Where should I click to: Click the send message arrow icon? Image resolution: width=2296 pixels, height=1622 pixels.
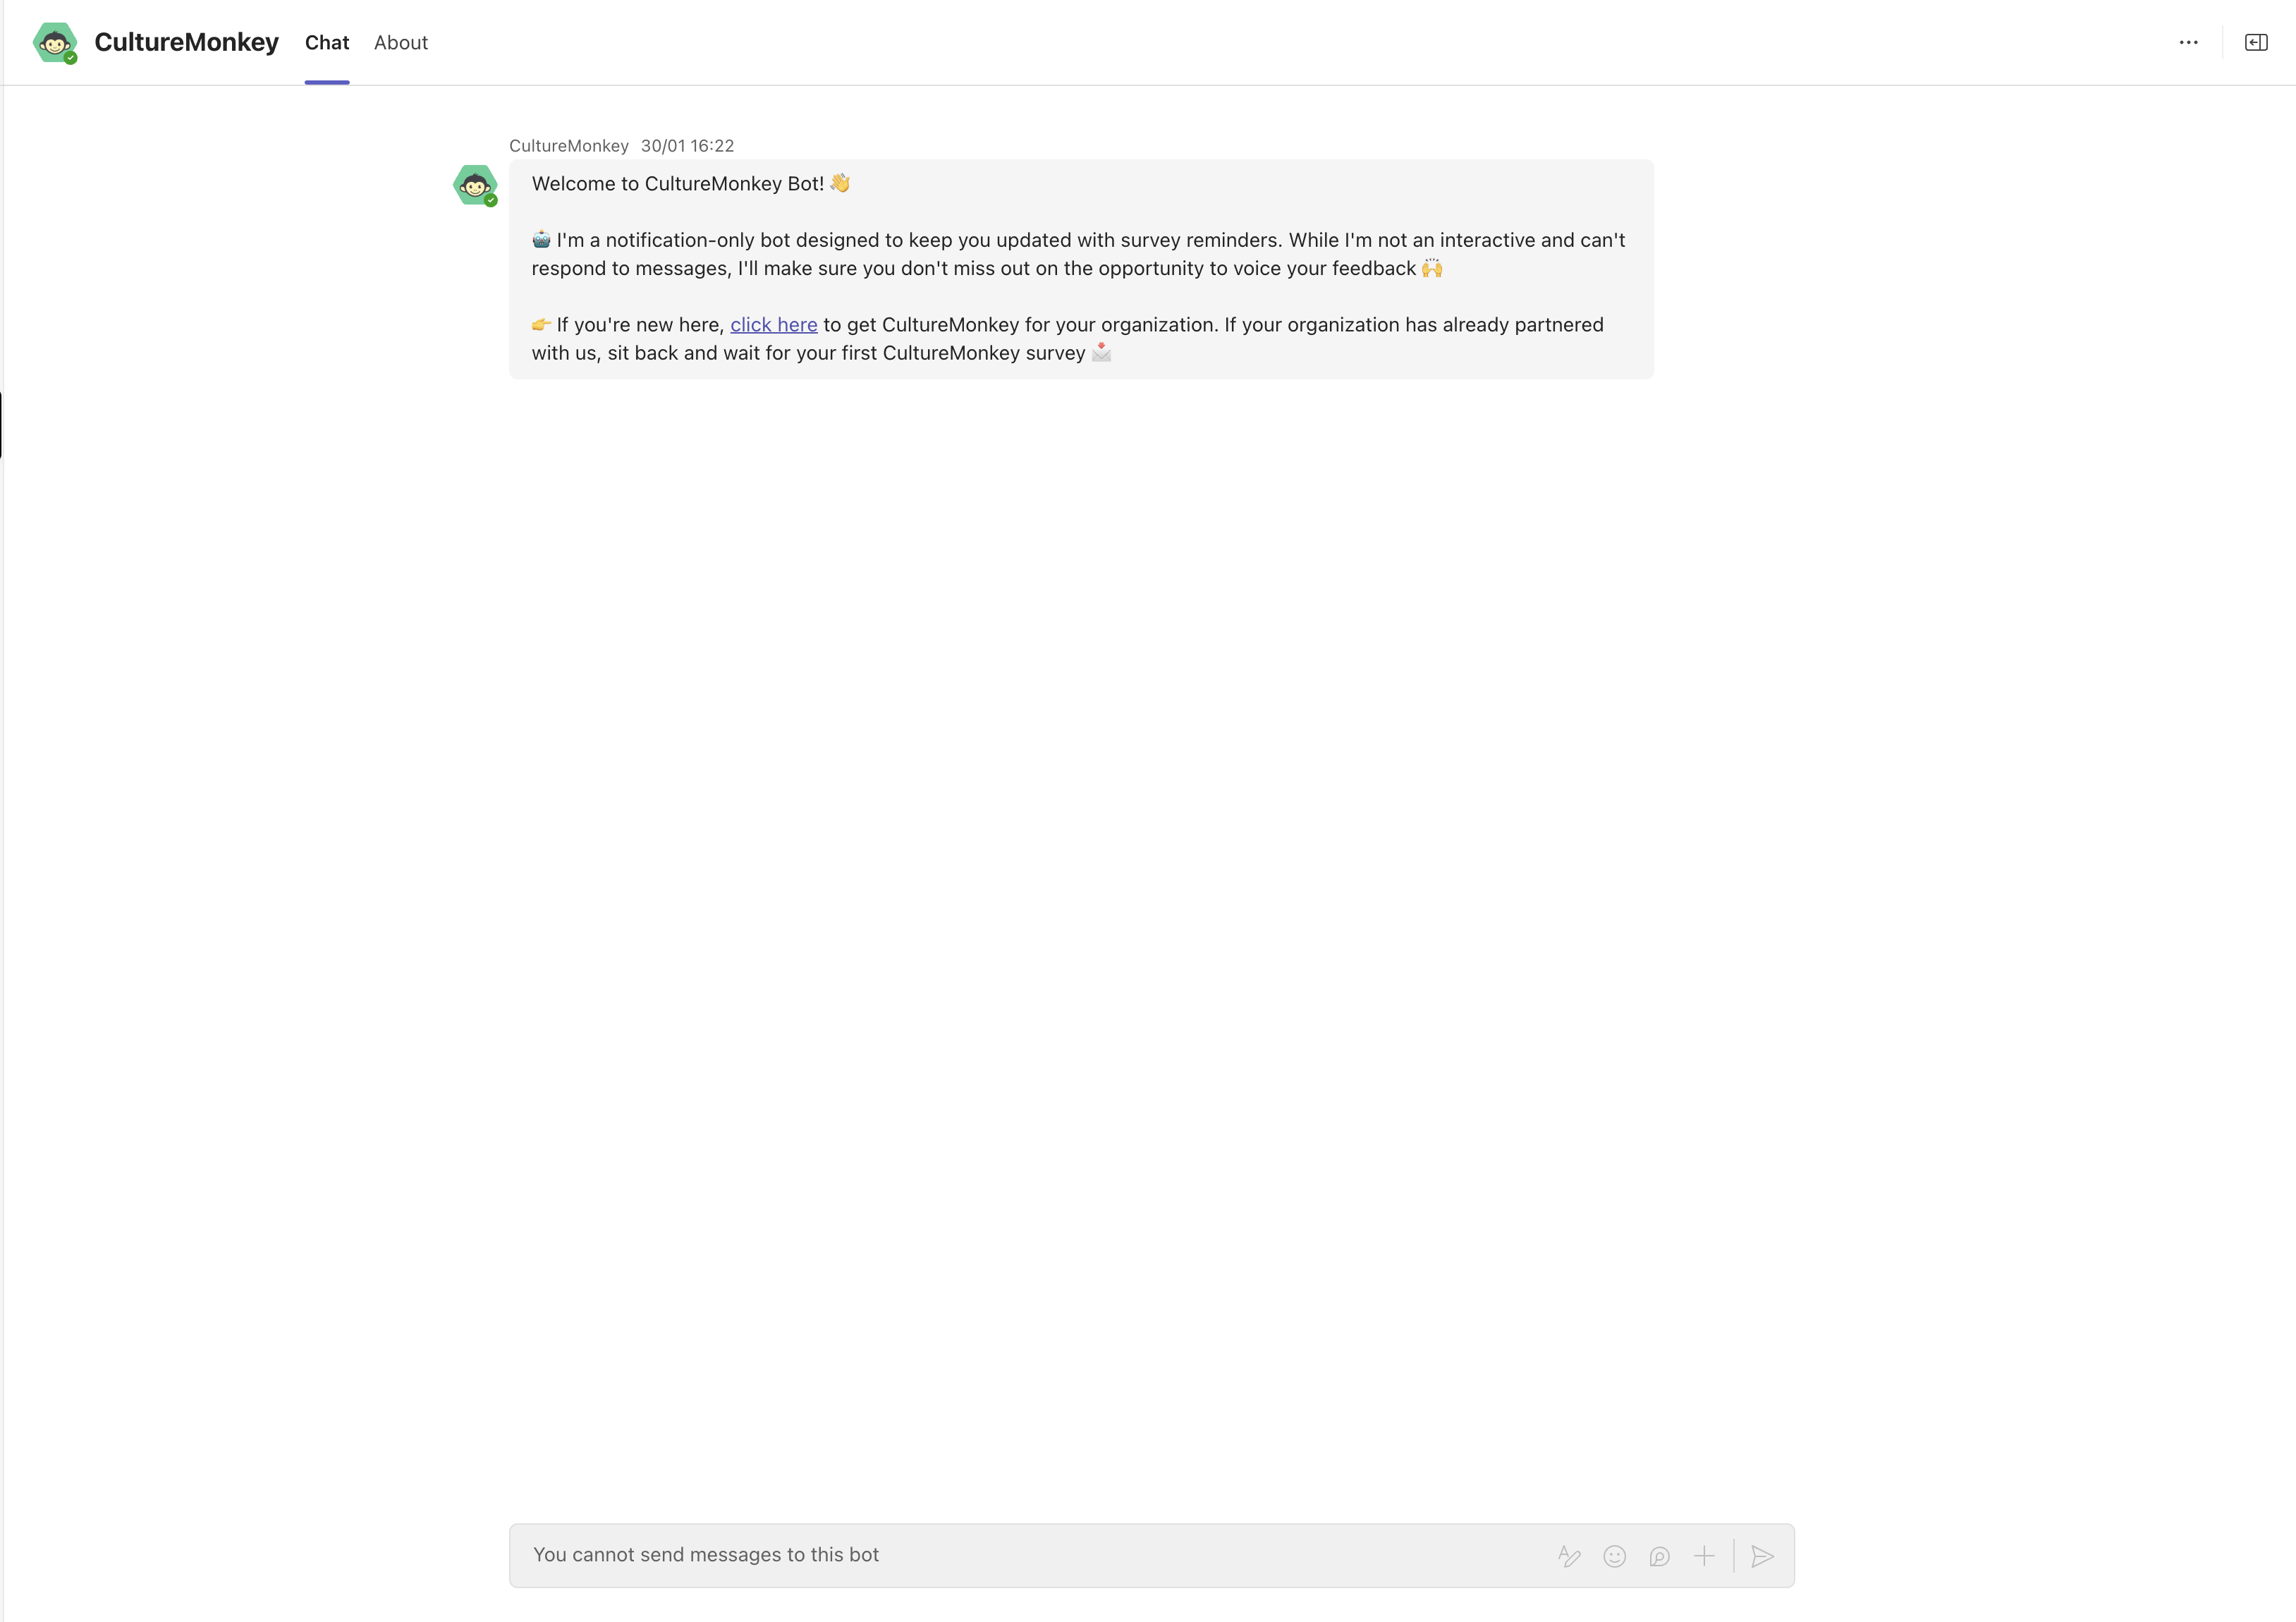[x=1763, y=1556]
